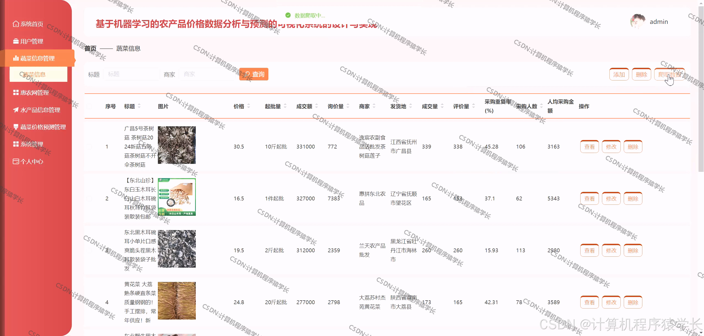Focus the 标题 search input field
The image size is (704, 336).
click(x=131, y=74)
